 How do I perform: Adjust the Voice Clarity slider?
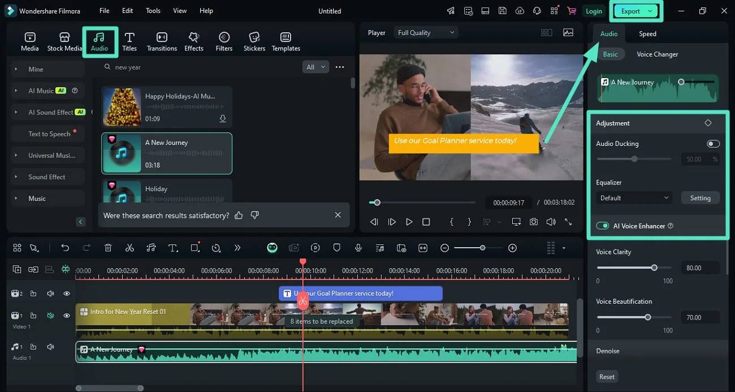[x=654, y=268]
